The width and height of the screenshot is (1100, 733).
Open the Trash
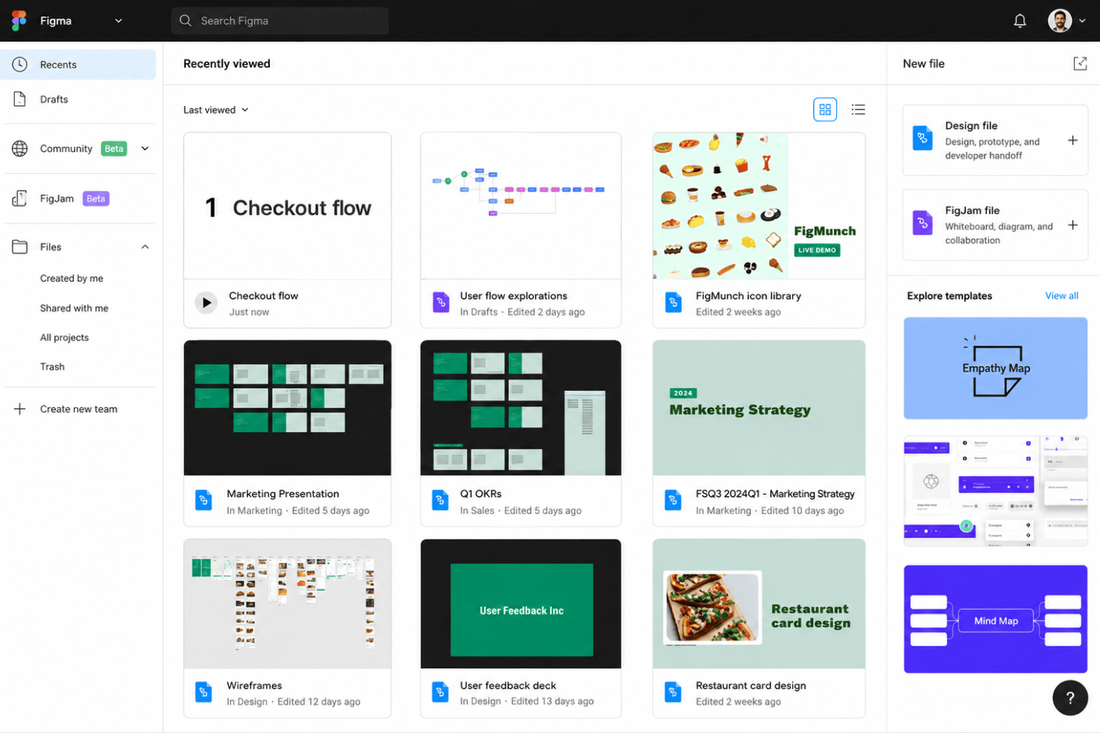point(52,367)
